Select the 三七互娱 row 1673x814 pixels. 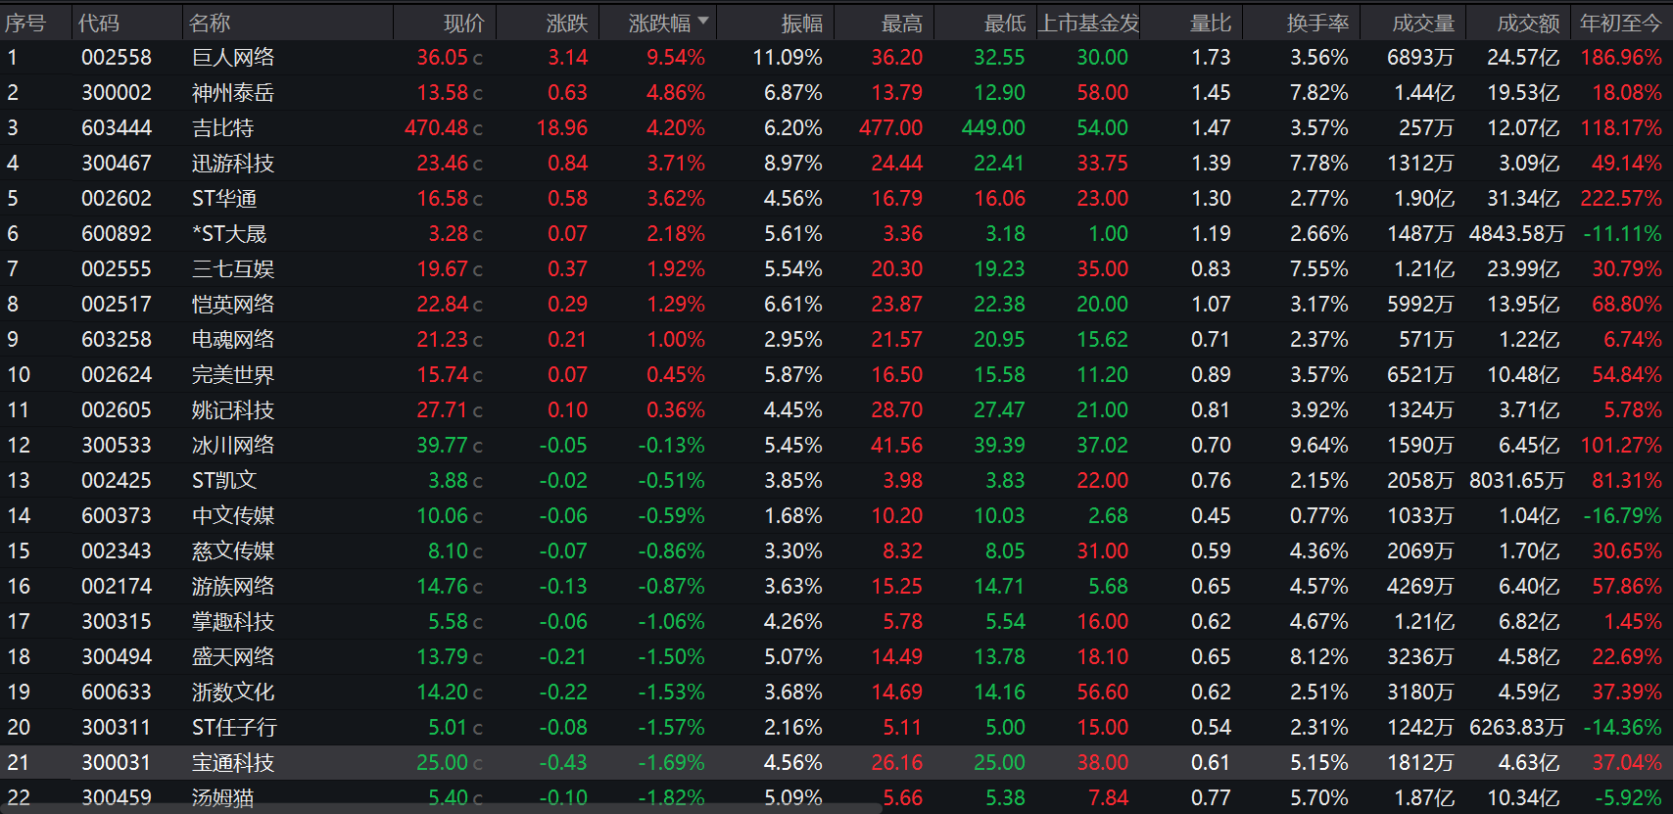pyautogui.click(x=233, y=269)
